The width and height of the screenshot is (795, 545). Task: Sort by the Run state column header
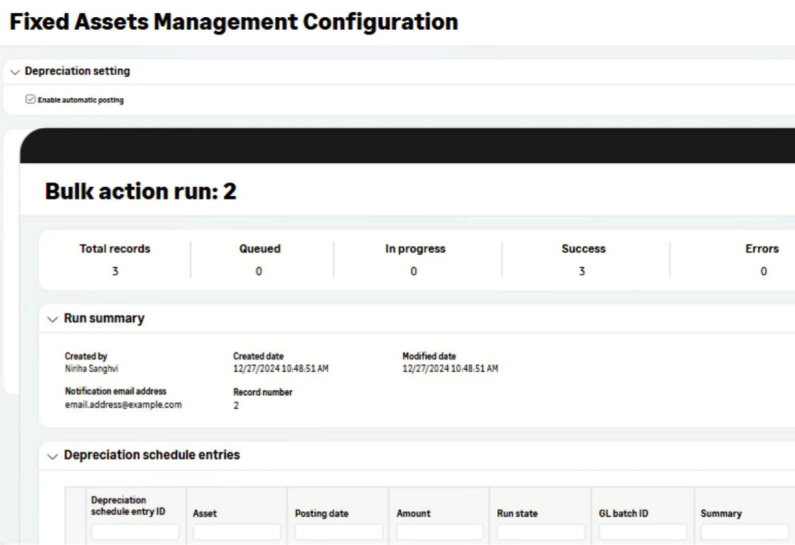point(517,513)
